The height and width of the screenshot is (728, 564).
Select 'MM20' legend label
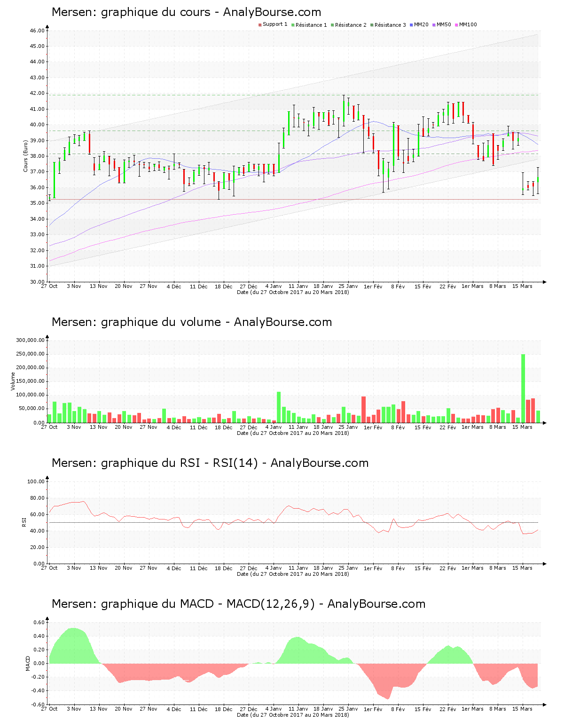tap(421, 24)
